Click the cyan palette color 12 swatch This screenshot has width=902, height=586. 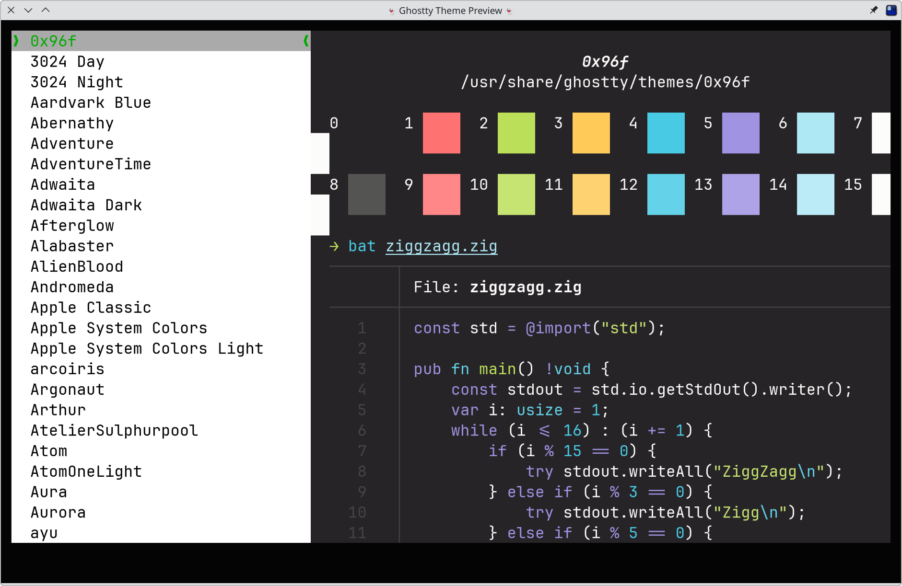pyautogui.click(x=666, y=195)
